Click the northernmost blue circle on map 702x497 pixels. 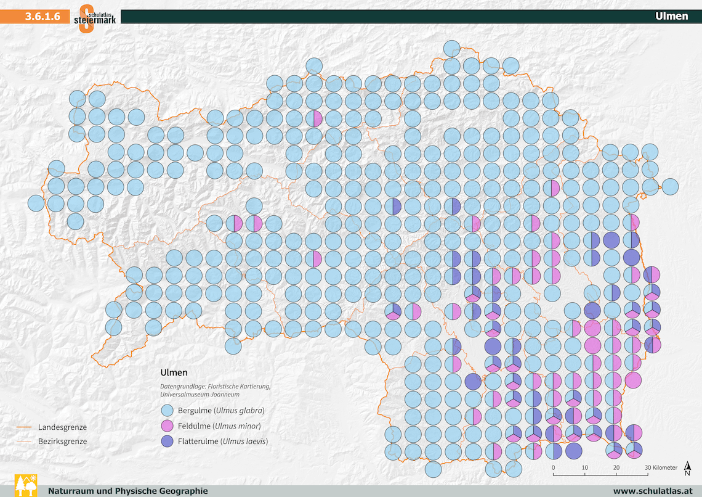[452, 48]
